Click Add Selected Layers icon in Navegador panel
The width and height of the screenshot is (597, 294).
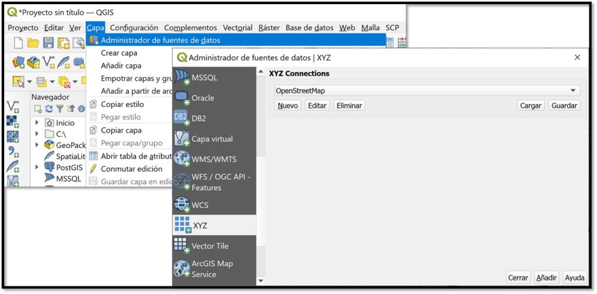[38, 109]
